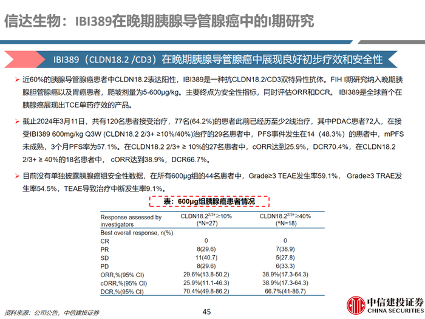Click the DCR value 66.7%(41-86.7)

coord(285,291)
